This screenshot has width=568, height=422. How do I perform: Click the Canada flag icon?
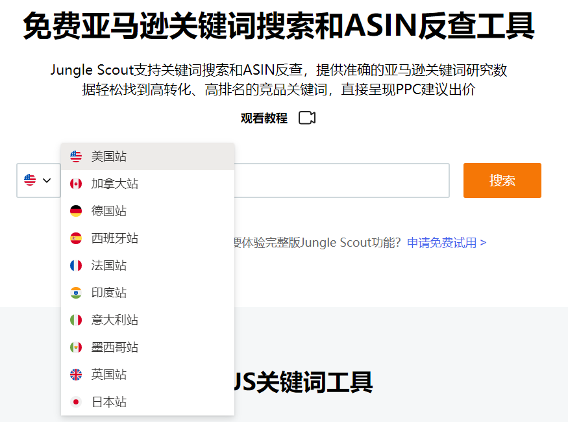(76, 184)
